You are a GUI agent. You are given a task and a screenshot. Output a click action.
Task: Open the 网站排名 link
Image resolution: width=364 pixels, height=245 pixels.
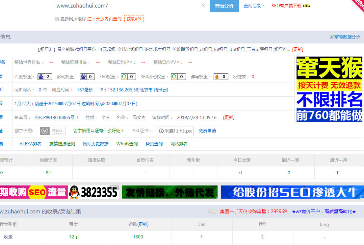coord(179,144)
